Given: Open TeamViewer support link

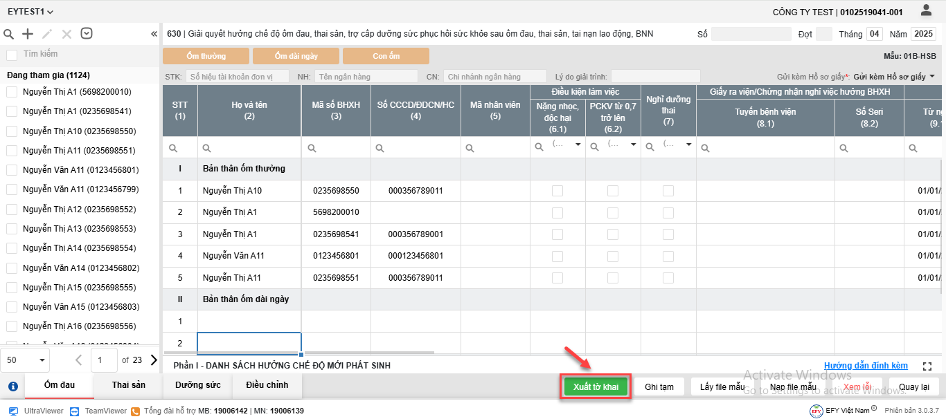Looking at the screenshot, I should 99,411.
